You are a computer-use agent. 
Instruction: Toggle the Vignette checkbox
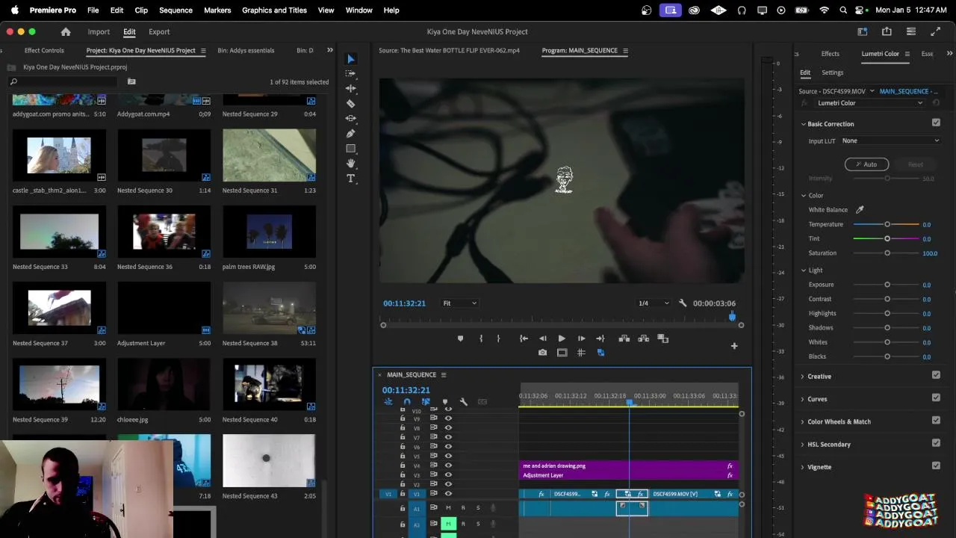pos(936,466)
